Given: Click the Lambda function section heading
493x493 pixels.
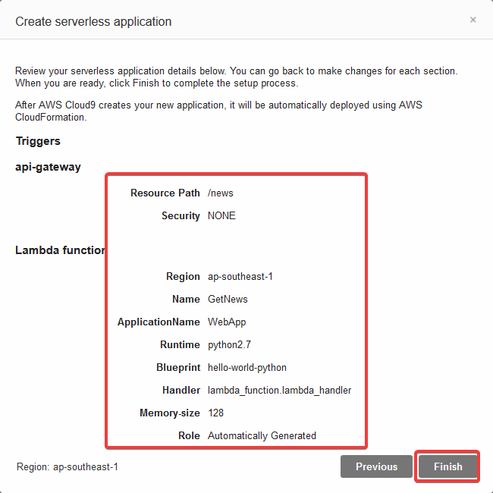Looking at the screenshot, I should (x=61, y=250).
